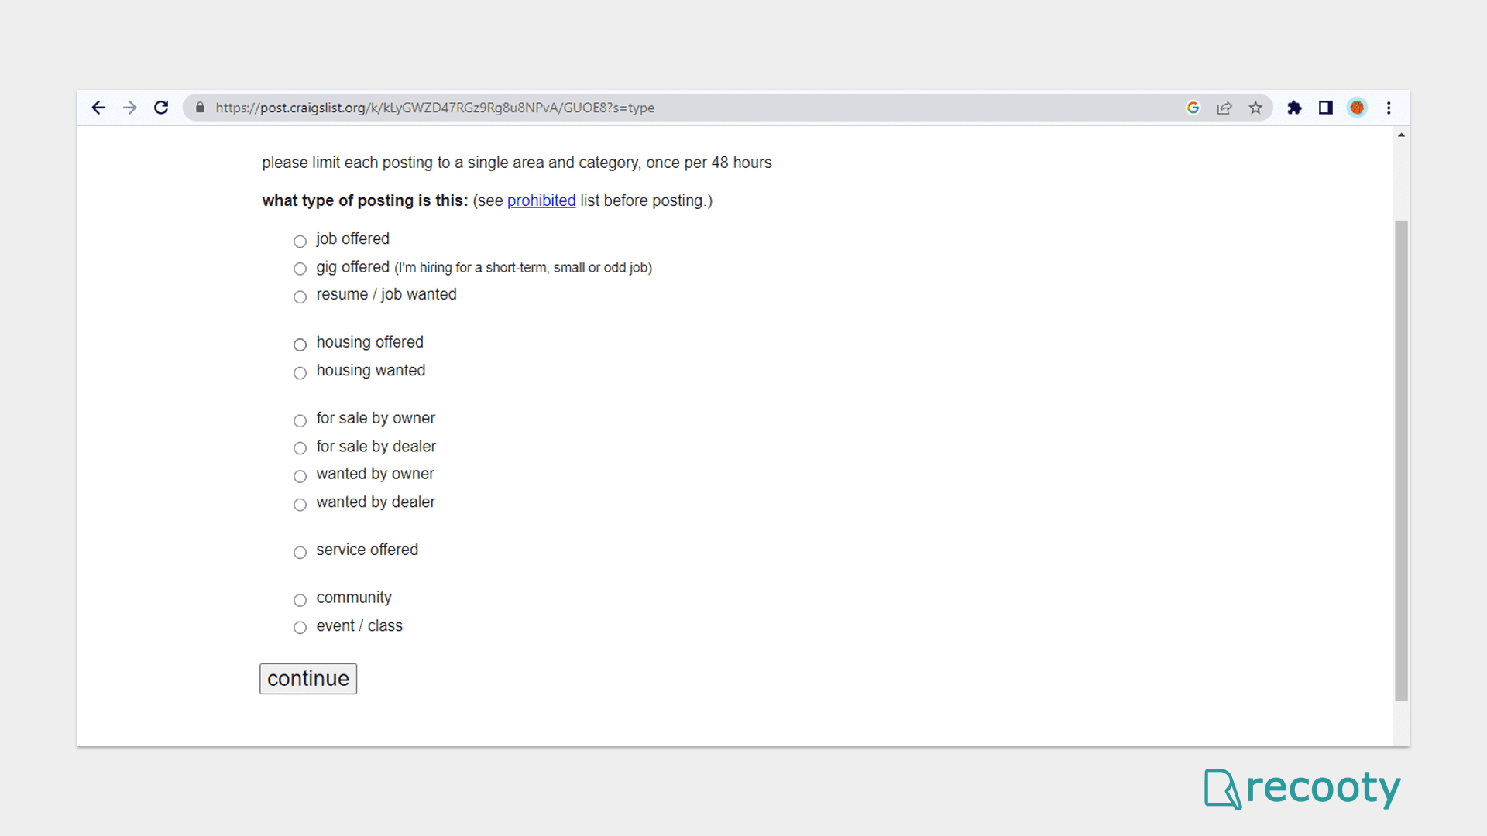Bookmark this page with star icon
The height and width of the screenshot is (836, 1487).
(1255, 108)
